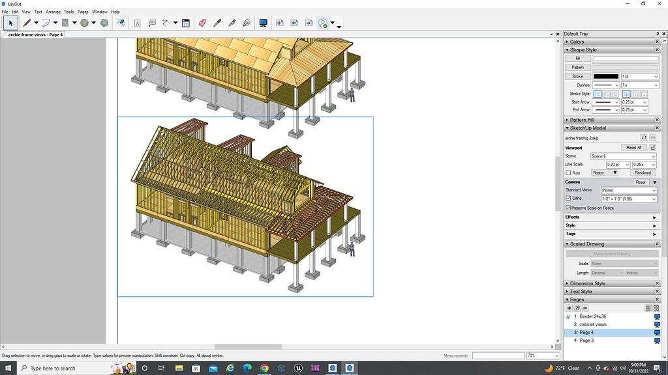The height and width of the screenshot is (375, 668).
Task: Open the Arrange menu
Action: (x=53, y=11)
